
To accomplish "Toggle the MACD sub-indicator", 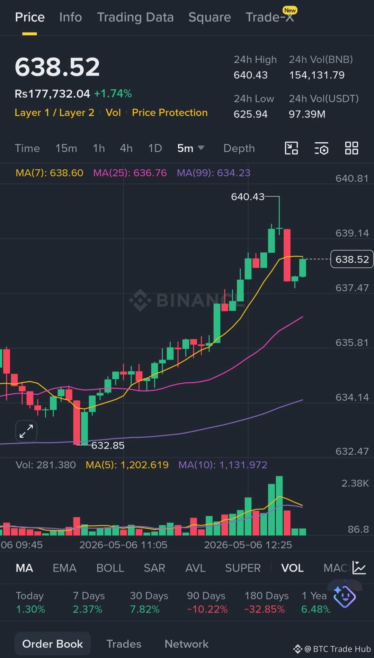I will 336,568.
